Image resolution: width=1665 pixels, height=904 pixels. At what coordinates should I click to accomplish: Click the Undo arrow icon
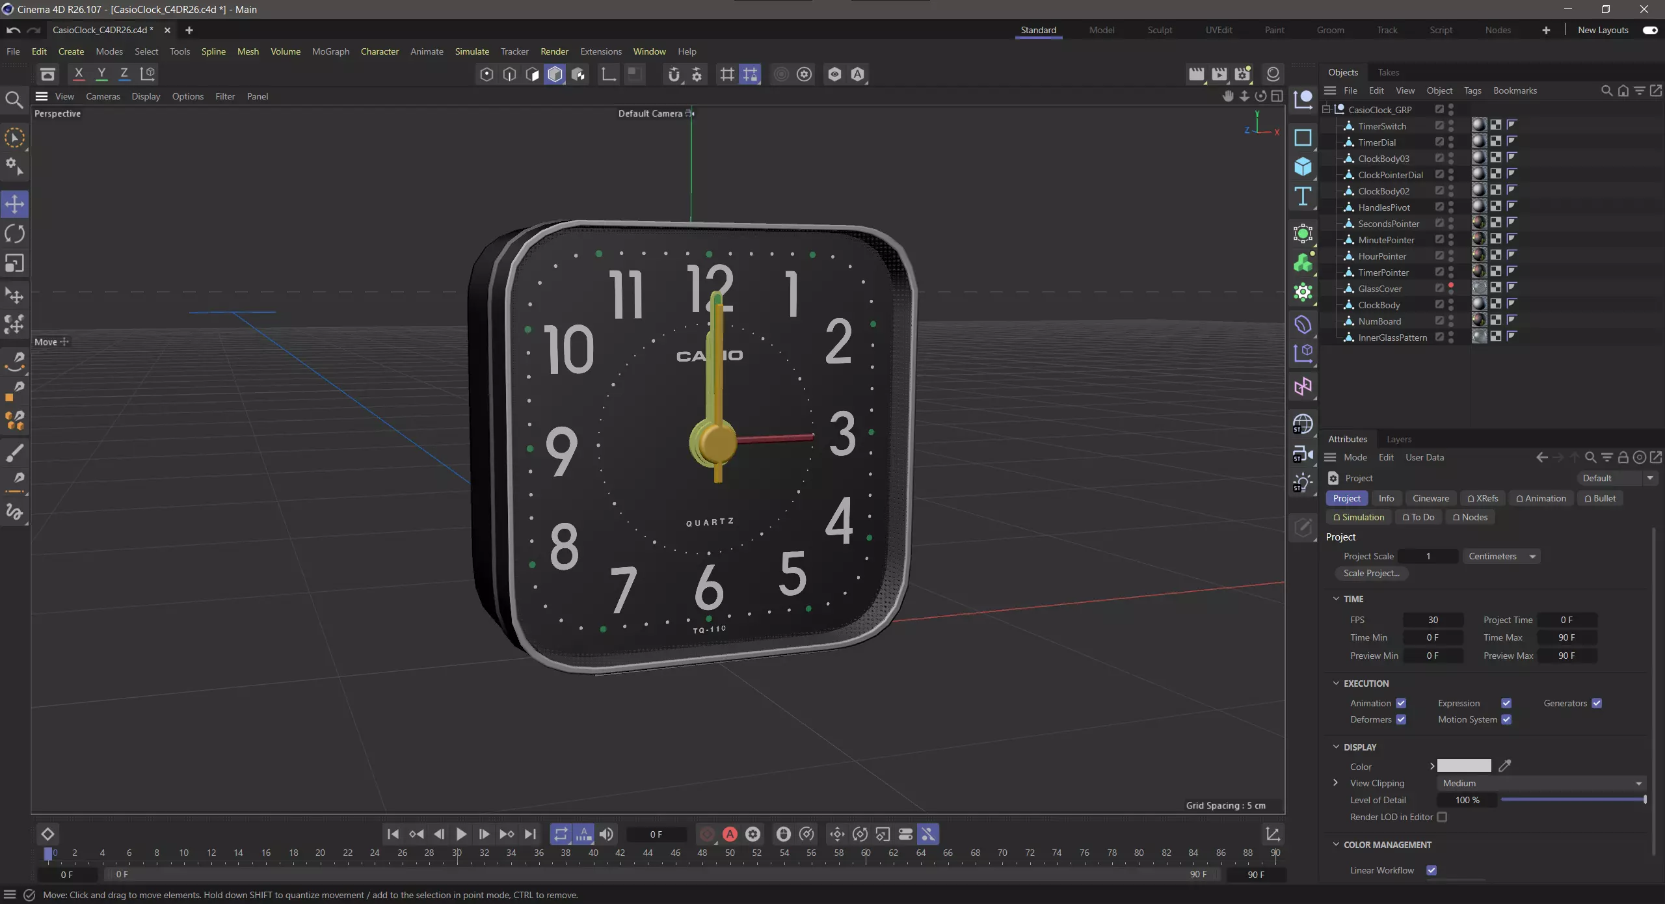coord(13,30)
